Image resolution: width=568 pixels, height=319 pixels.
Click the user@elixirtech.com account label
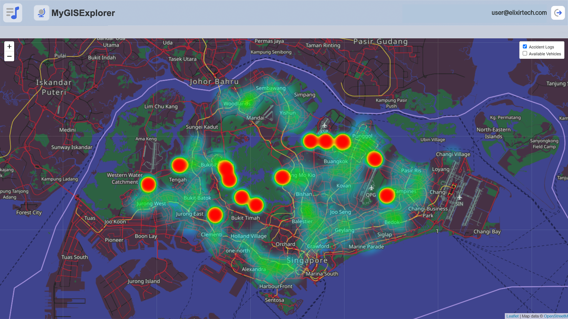pos(519,13)
